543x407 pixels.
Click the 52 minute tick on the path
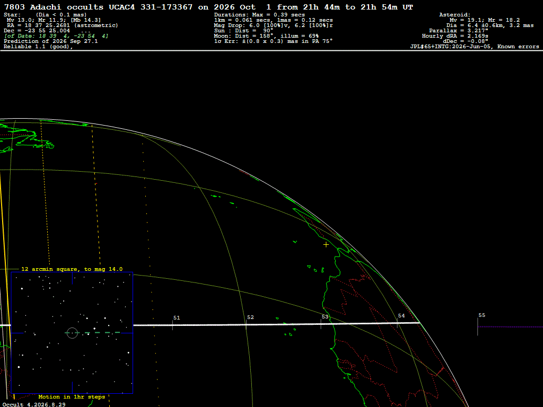point(246,325)
